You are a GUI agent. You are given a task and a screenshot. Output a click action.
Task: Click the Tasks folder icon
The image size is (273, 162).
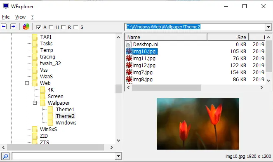point(35,44)
